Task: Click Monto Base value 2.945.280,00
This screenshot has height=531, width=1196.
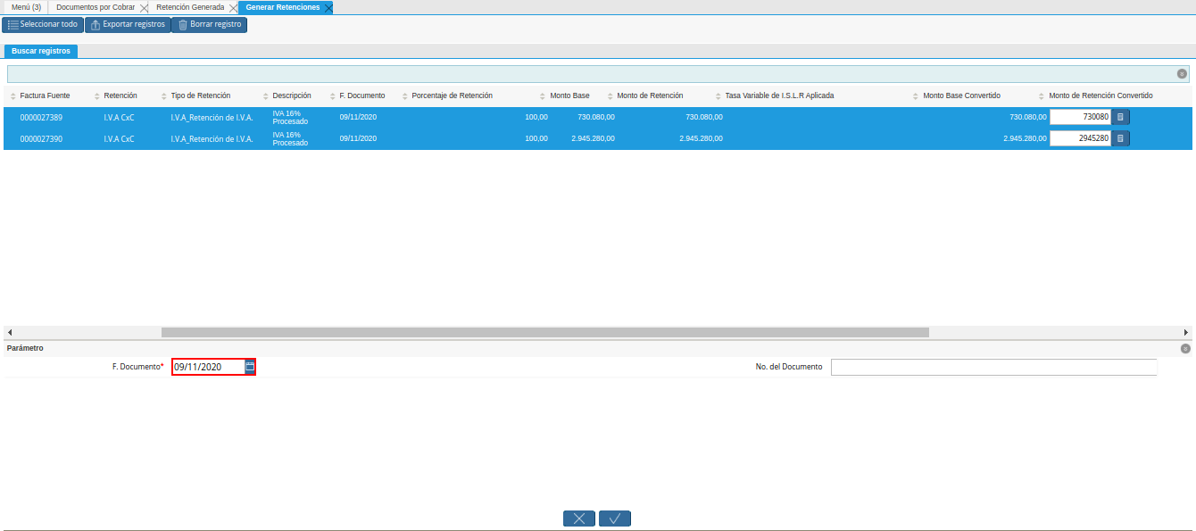Action: [x=593, y=138]
